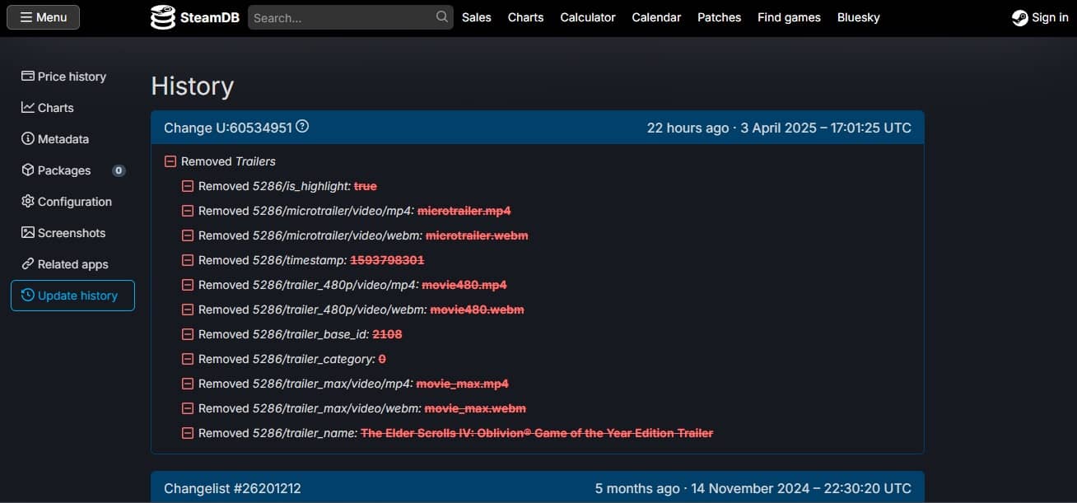The width and height of the screenshot is (1077, 503).
Task: Click the removed Oblivion trailer name text
Action: 537,433
